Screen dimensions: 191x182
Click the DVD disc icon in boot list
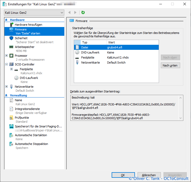(x=77, y=52)
